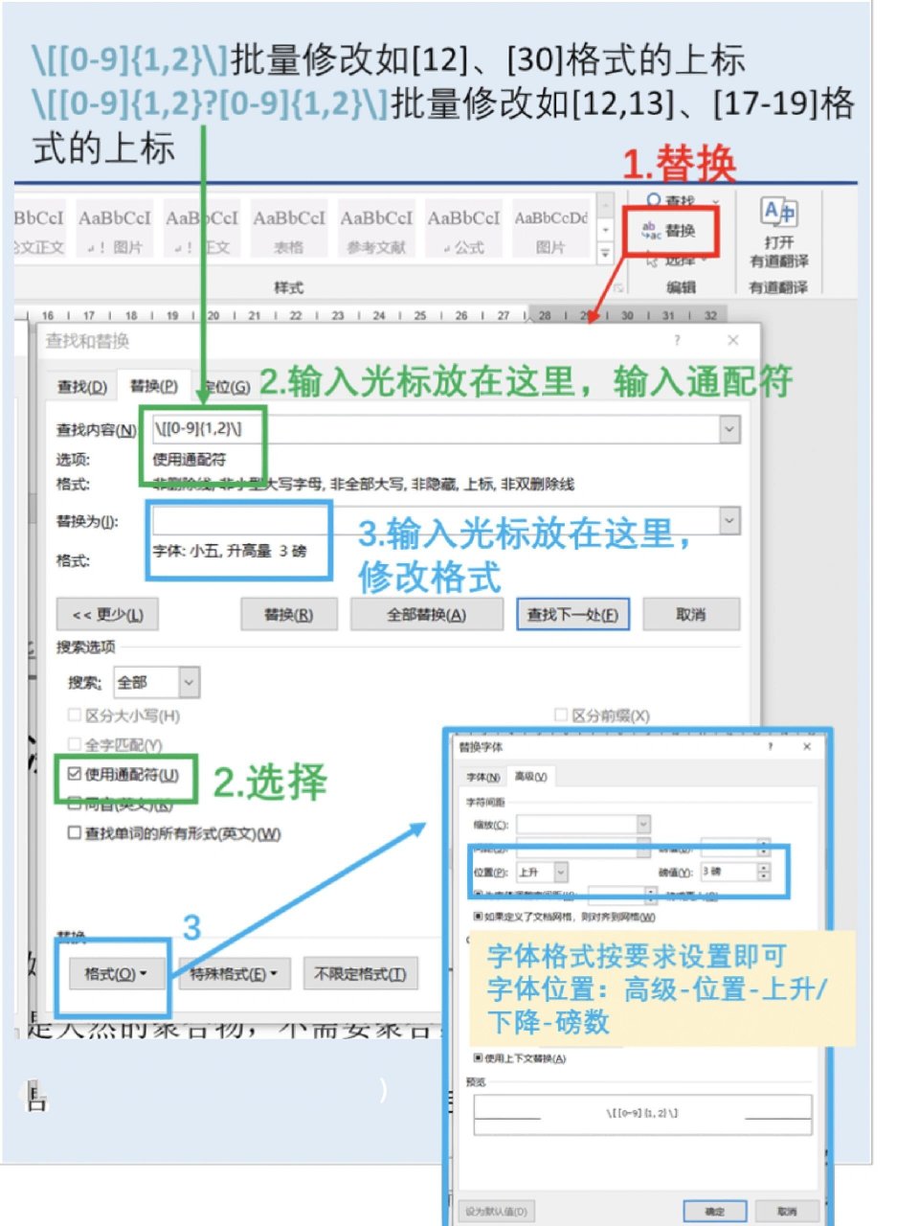Click the styles gallery scroll-down arrow
Screen dimensions: 919x1226
point(605,230)
